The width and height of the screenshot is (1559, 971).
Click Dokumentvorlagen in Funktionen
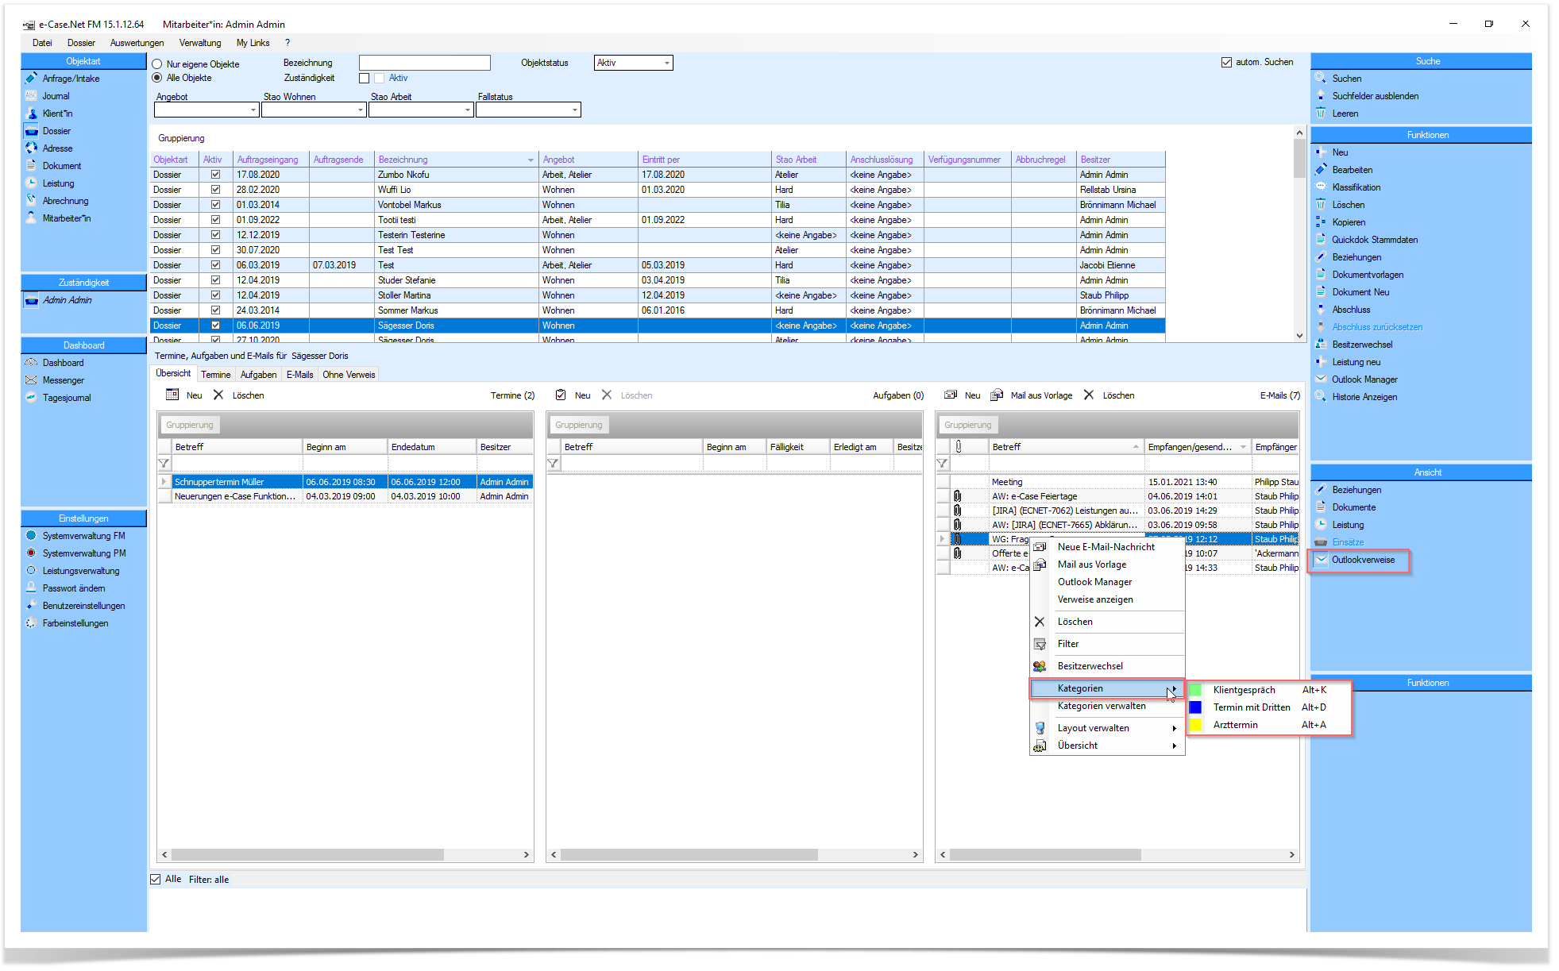pos(1368,275)
